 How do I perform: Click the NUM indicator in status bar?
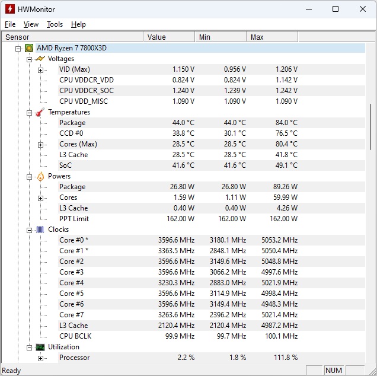point(334,370)
